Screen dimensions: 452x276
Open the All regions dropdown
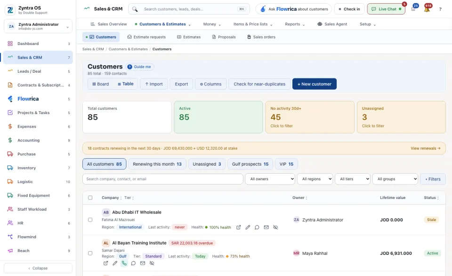pyautogui.click(x=315, y=179)
